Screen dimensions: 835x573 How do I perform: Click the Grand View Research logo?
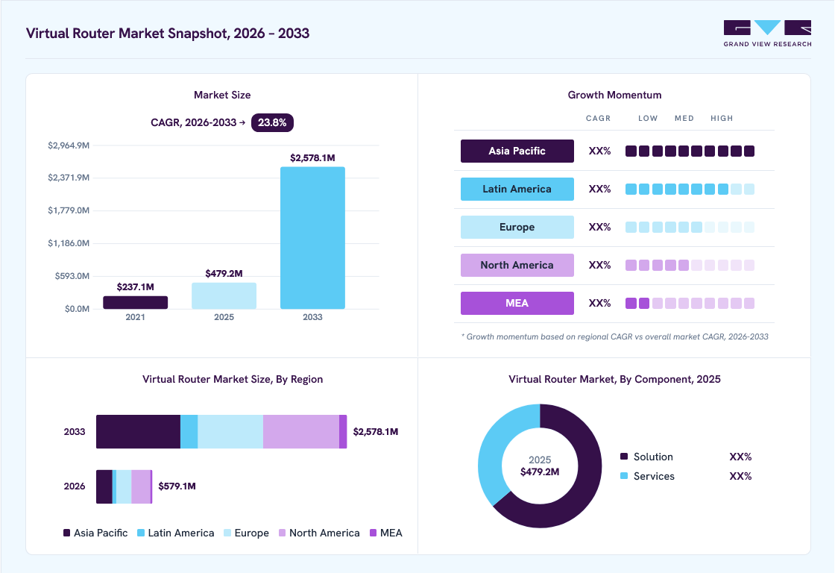point(767,34)
